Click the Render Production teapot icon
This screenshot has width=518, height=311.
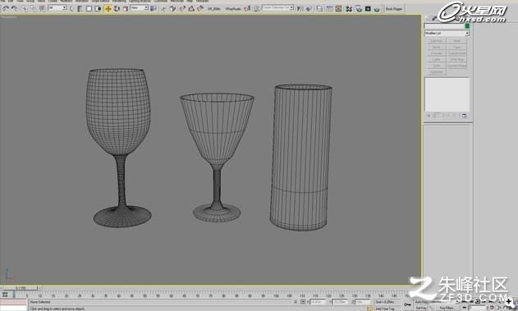coord(377,9)
